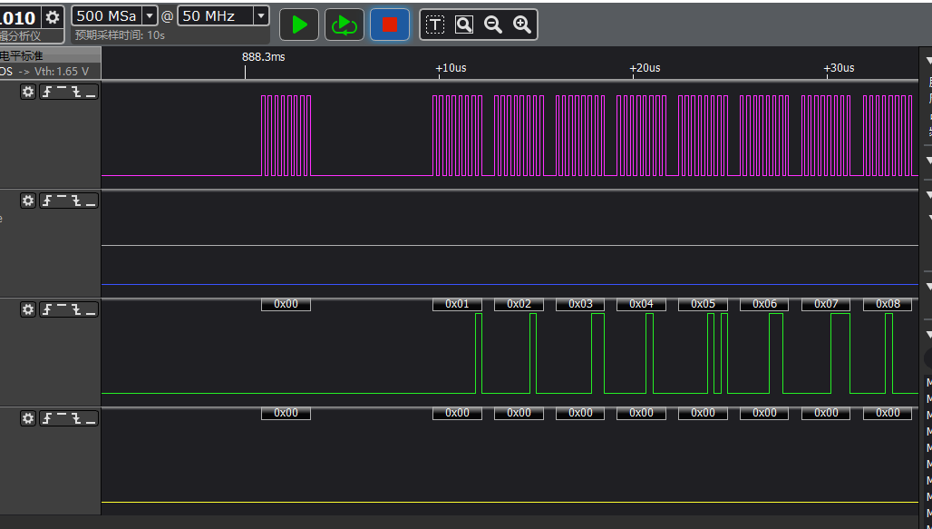Select the time-selection T tool

(435, 24)
